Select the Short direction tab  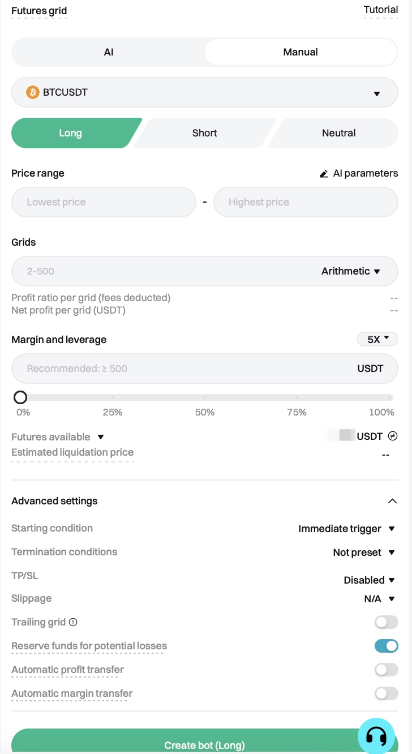coord(204,133)
